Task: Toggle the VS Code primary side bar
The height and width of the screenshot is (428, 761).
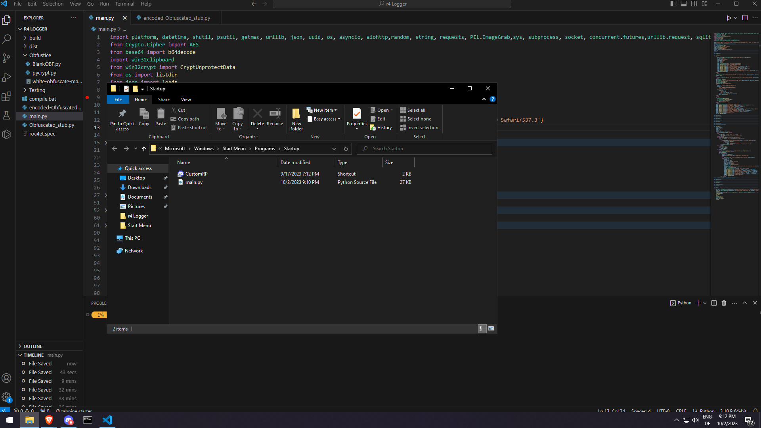Action: click(673, 4)
